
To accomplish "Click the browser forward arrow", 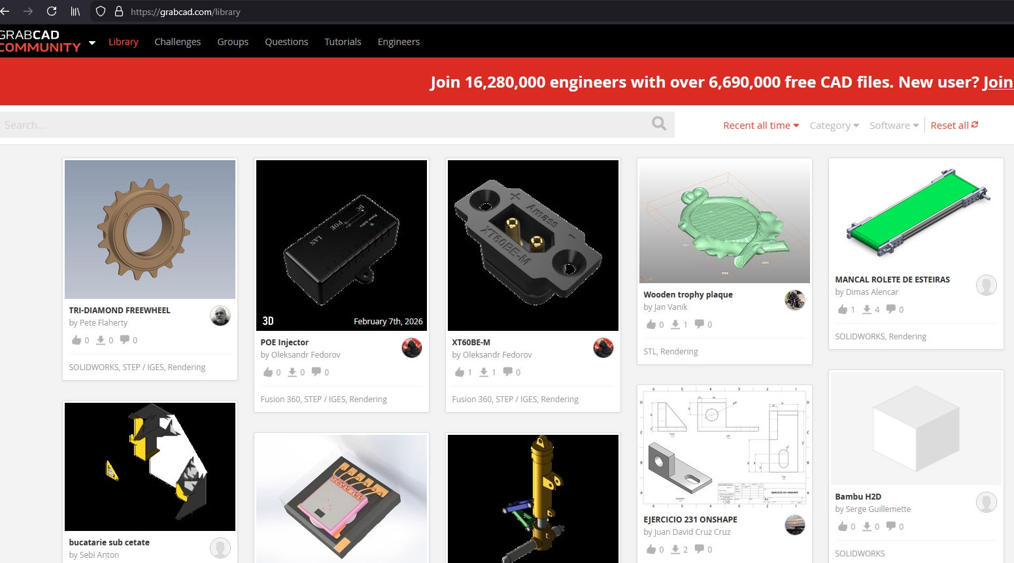I will pos(27,11).
